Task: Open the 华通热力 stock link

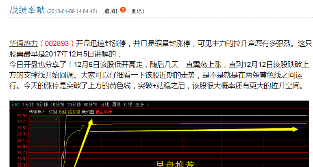Action: pyautogui.click(x=24, y=43)
